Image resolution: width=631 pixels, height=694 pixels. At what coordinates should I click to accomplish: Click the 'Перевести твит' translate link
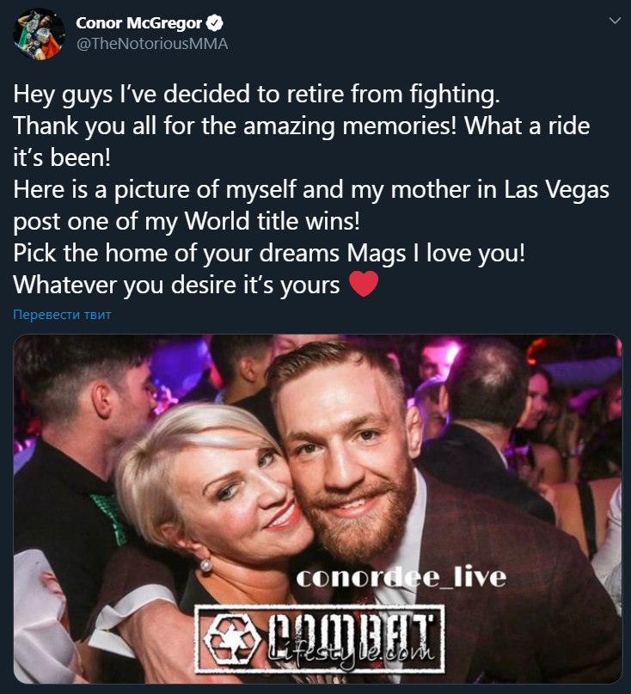tap(62, 315)
